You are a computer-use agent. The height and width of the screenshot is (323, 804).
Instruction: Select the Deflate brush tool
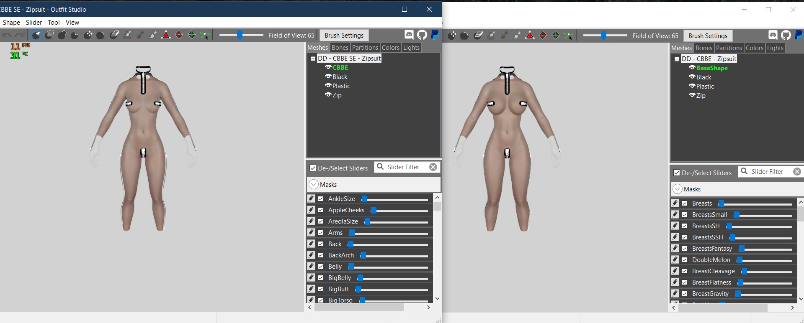(x=75, y=35)
